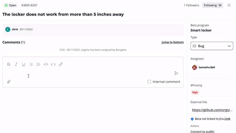The width and height of the screenshot is (236, 133).
Task: Insert a bulleted list in comment
Action: click(x=31, y=64)
